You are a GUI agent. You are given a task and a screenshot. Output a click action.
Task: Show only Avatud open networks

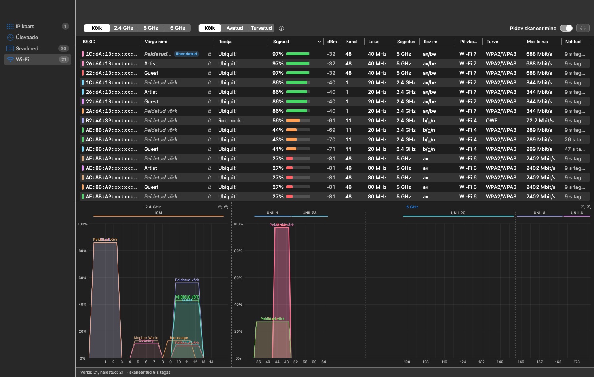(234, 28)
